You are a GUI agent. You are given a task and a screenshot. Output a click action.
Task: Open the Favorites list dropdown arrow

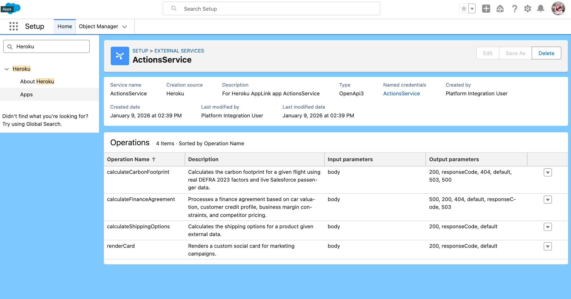(x=472, y=9)
